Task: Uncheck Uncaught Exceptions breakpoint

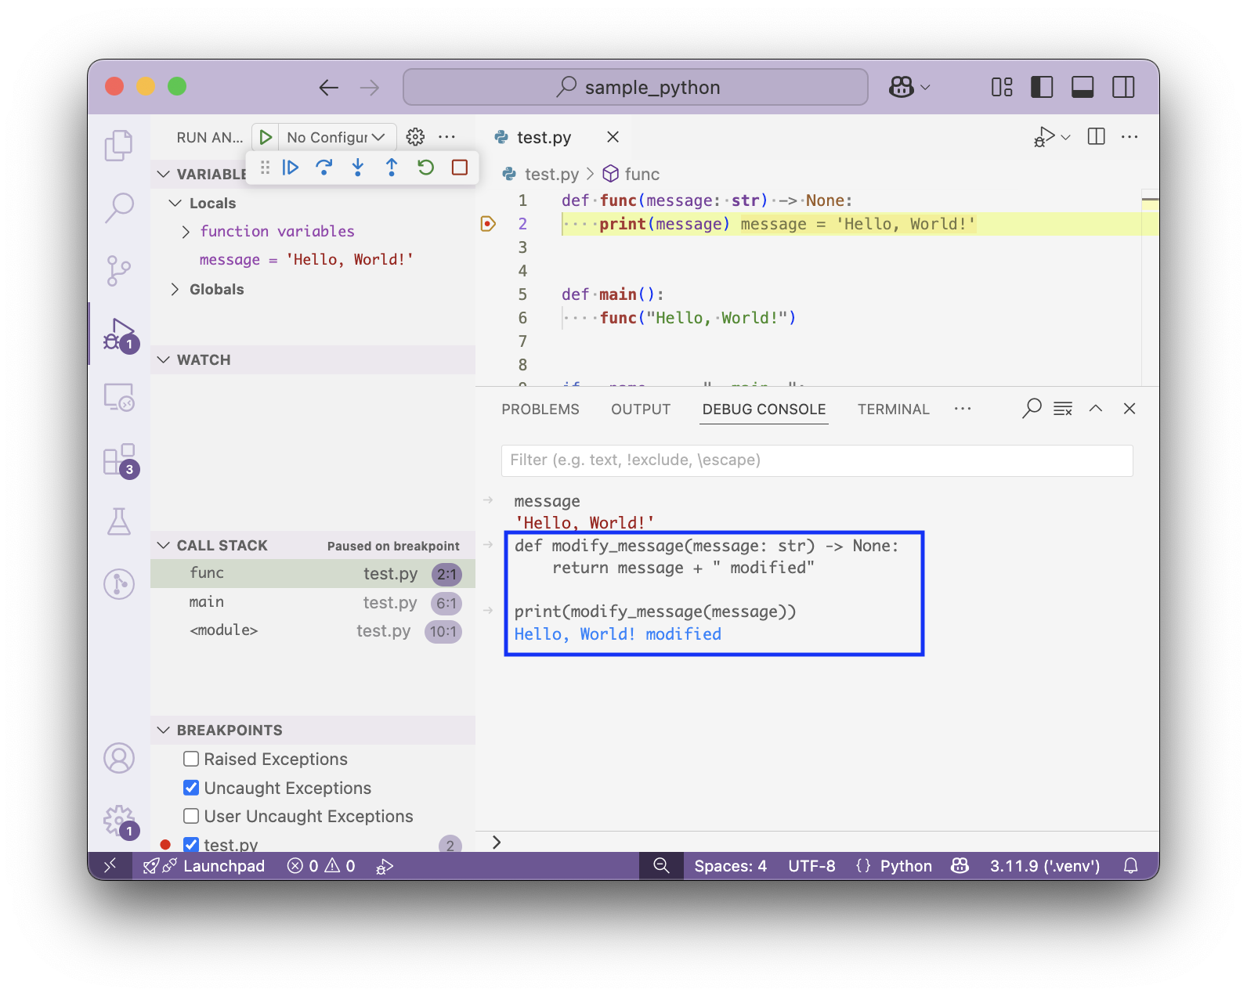Action: pos(191,788)
